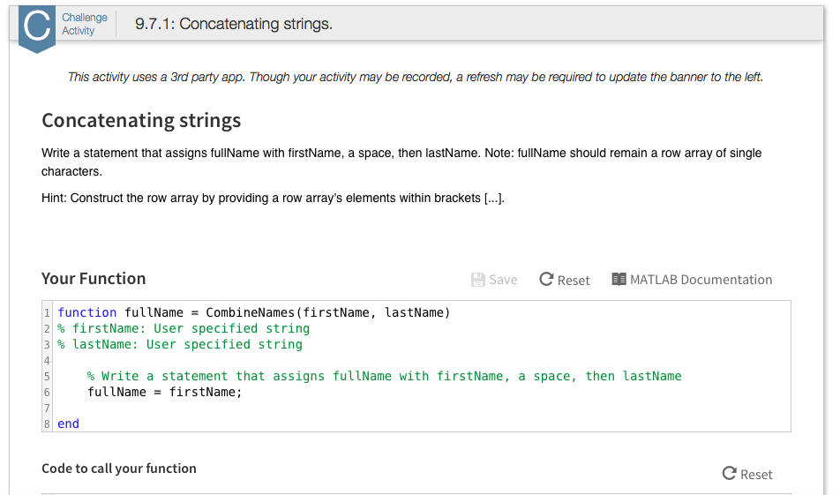The width and height of the screenshot is (840, 495).
Task: Click the 'Challenge Activity' label text
Action: point(85,24)
